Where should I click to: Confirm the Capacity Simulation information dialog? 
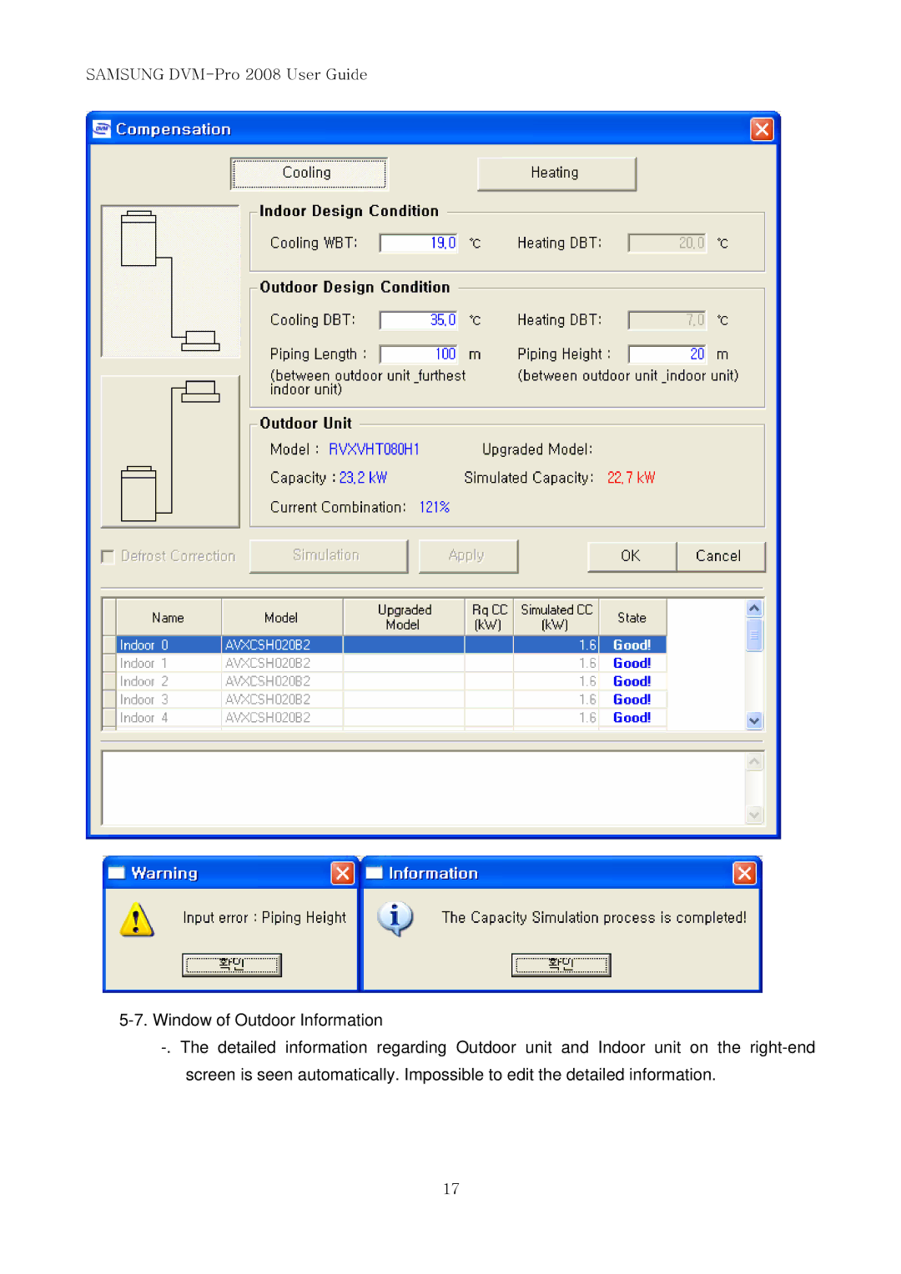tap(561, 965)
